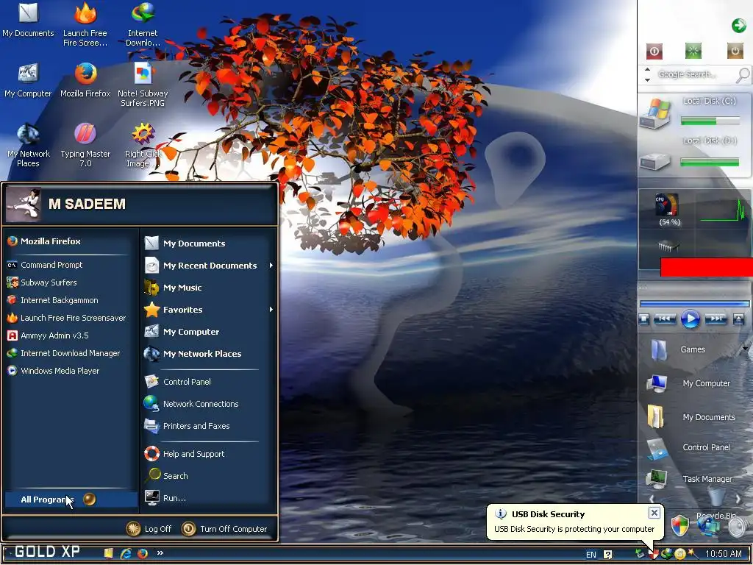Skip to next track in sidebar player

(715, 319)
